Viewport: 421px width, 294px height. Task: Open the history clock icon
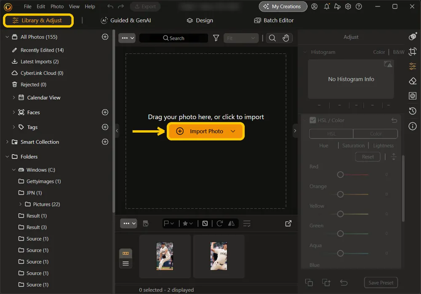point(413,110)
